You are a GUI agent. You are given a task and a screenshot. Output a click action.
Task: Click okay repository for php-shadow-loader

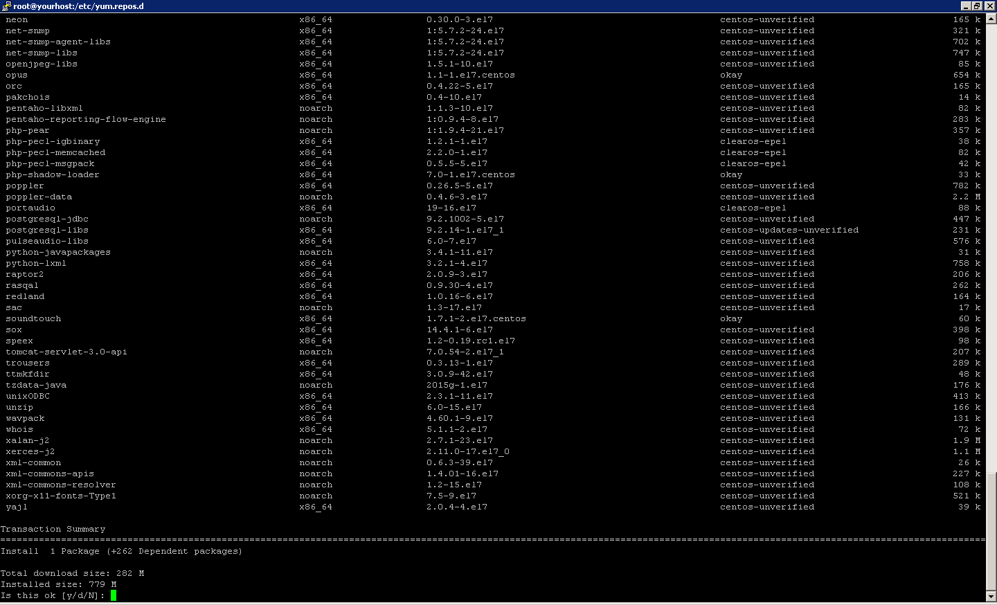point(731,174)
